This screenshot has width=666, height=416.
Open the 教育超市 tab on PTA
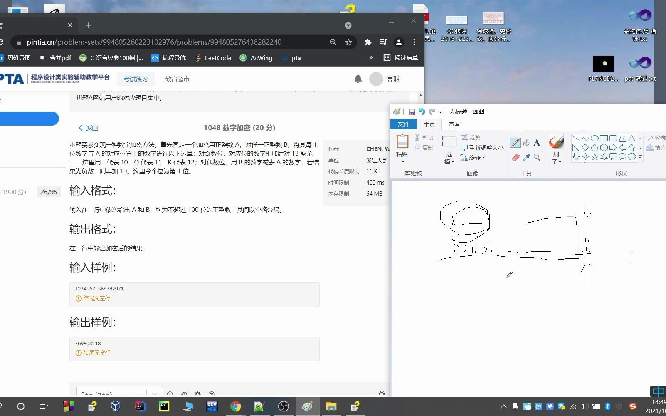tap(177, 79)
